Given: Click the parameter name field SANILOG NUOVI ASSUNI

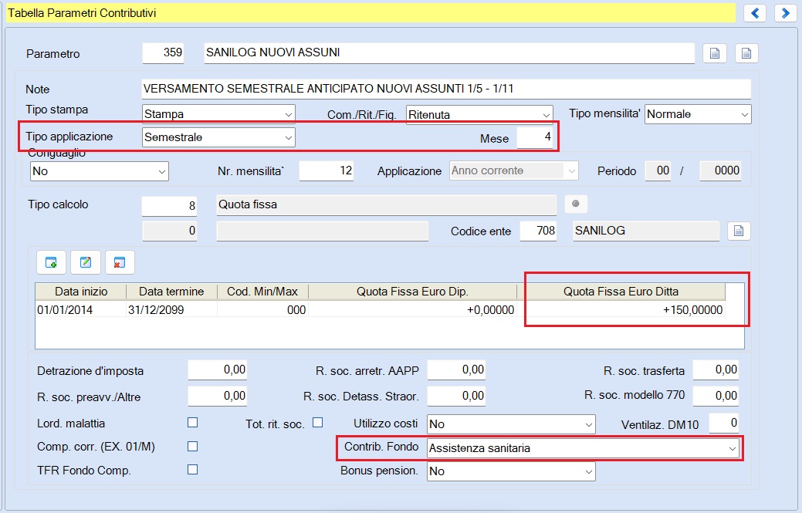Looking at the screenshot, I should (x=449, y=52).
